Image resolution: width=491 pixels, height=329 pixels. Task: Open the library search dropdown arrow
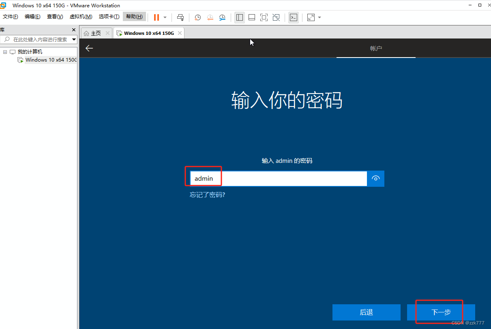coord(74,39)
